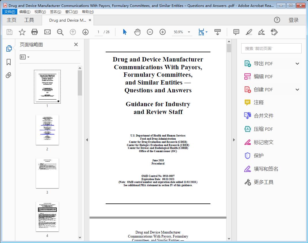Print the current PDF
Screen dimensions: 308x243
point(35,32)
